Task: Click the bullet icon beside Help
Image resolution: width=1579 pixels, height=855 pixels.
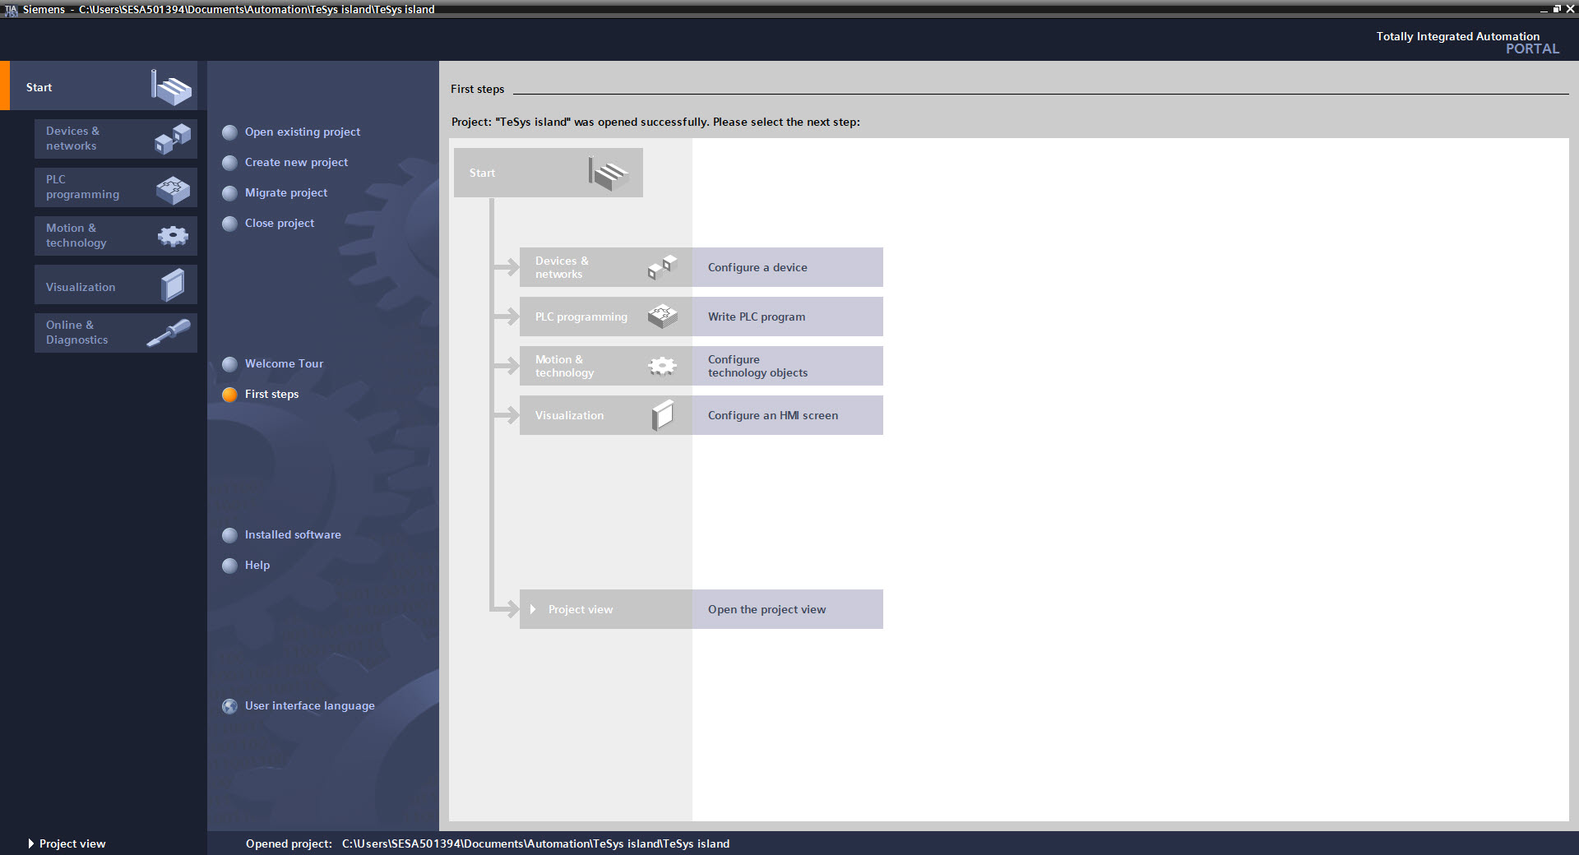Action: [x=230, y=566]
